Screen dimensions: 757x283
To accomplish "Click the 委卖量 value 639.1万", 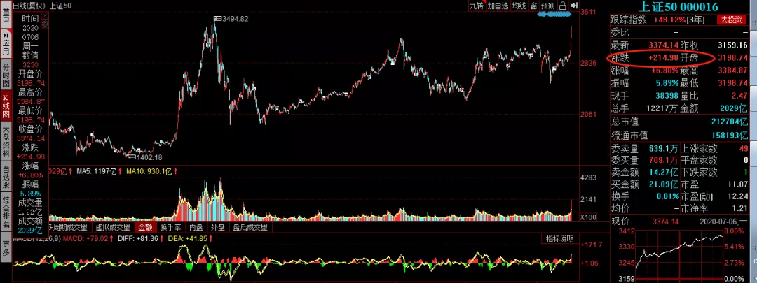I will click(663, 149).
